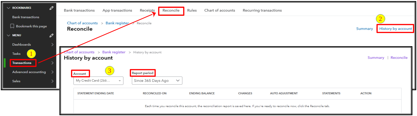Open the Rules tab
This screenshot has height=116, width=417.
coord(192,10)
